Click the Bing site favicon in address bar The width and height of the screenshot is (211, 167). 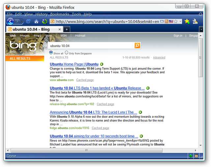click(52, 21)
